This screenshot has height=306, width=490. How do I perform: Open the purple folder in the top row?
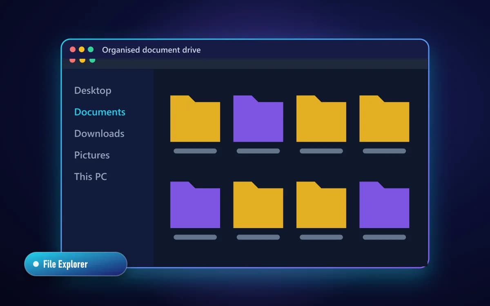[258, 119]
